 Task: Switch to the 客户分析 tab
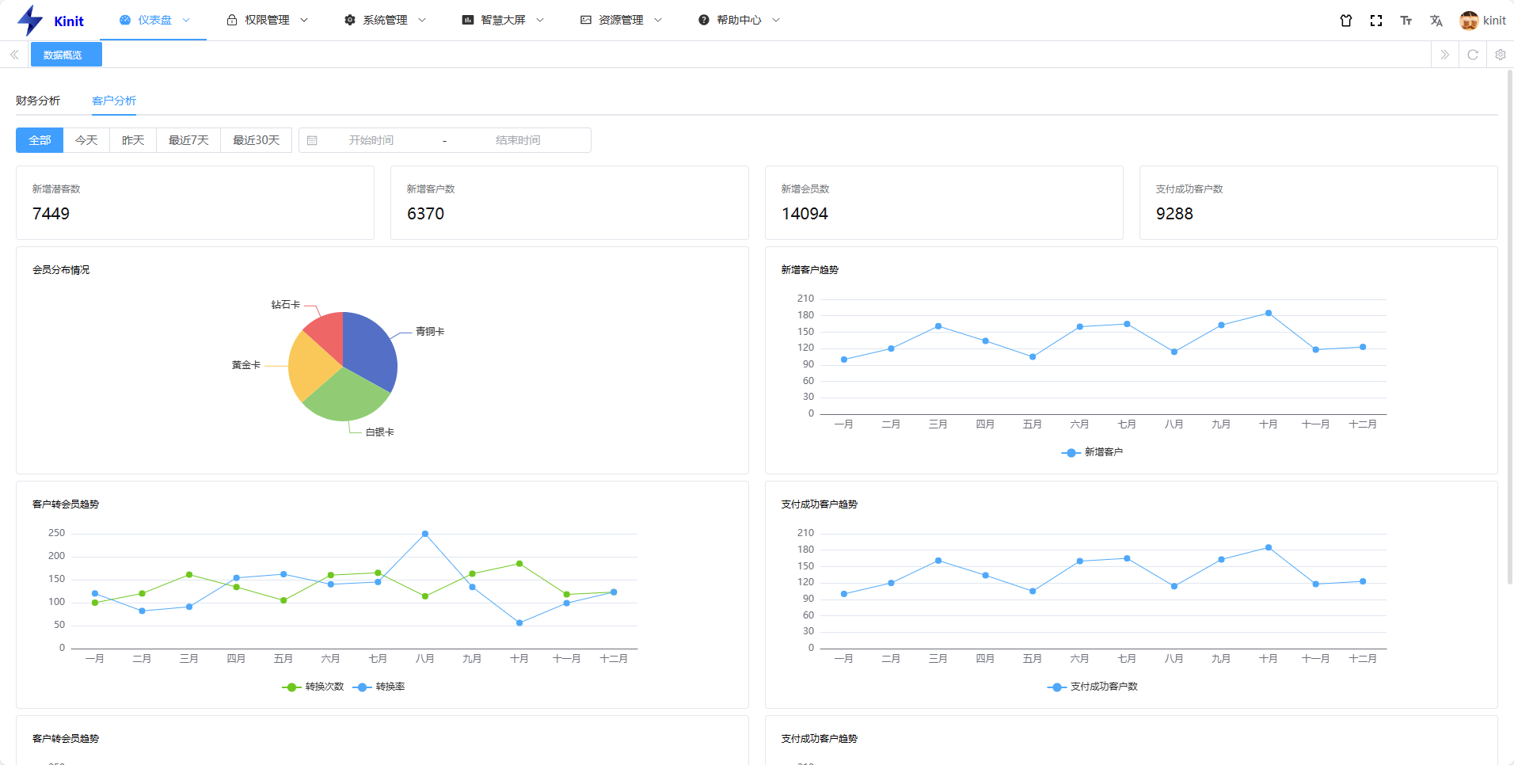pos(114,101)
